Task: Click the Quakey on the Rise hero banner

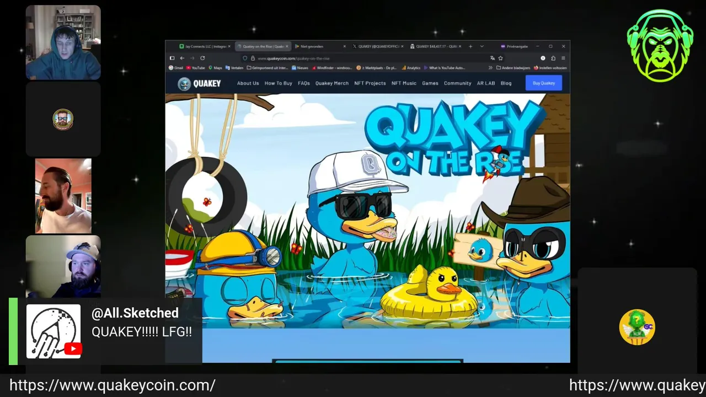Action: click(367, 211)
